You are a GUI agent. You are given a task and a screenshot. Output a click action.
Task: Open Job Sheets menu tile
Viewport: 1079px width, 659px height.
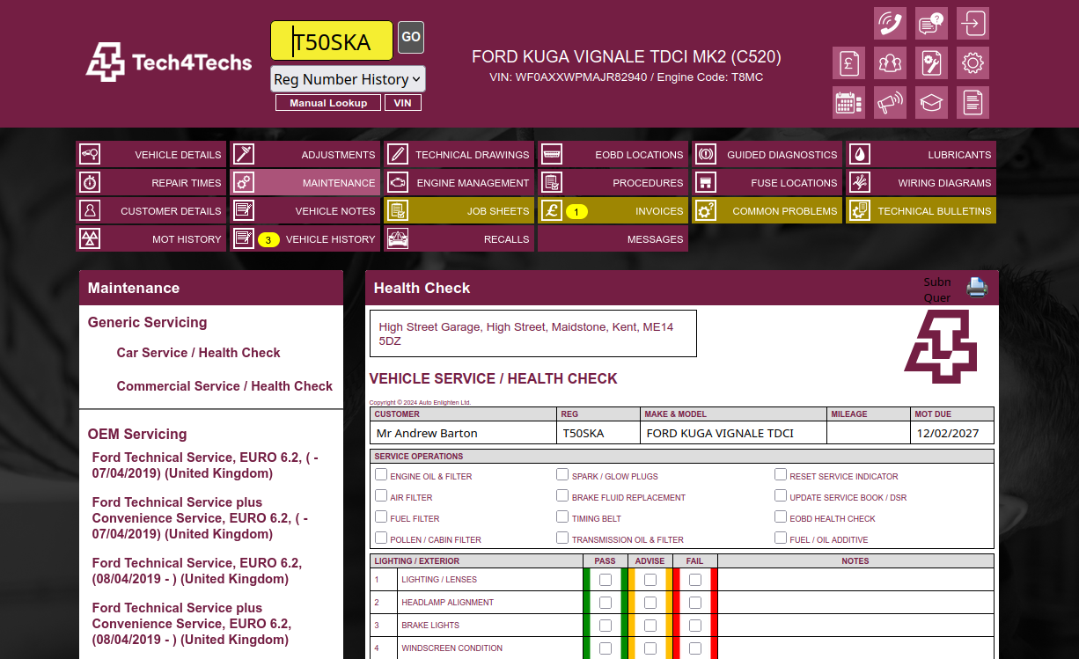click(459, 210)
